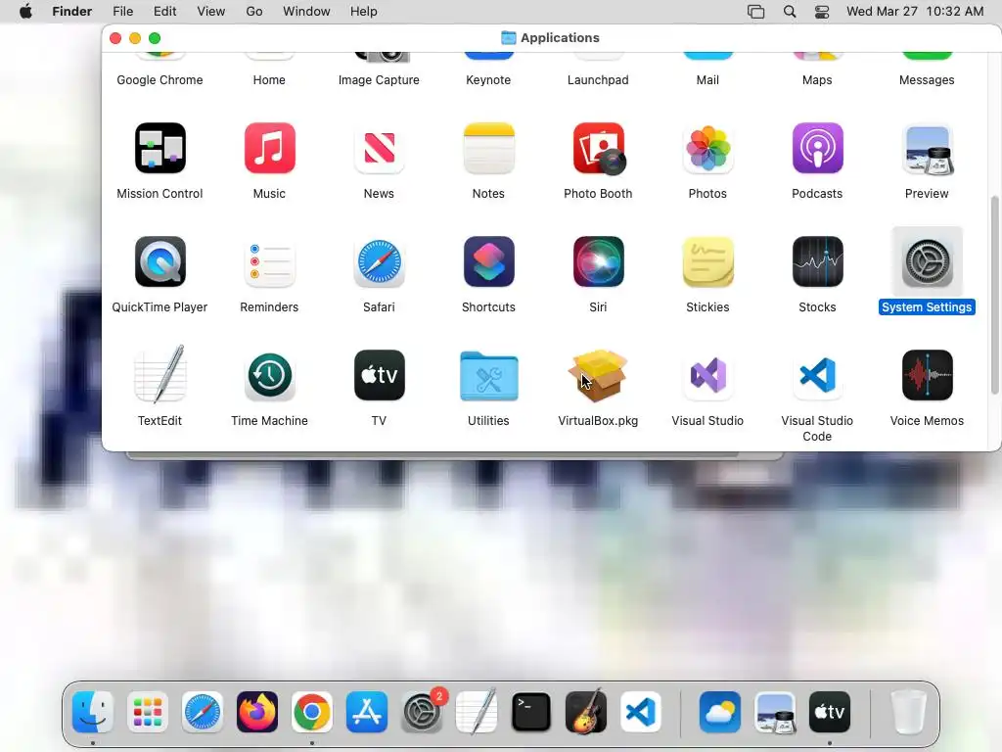This screenshot has height=752, width=1002.
Task: Open System Settings from the Dock
Action: click(x=422, y=712)
